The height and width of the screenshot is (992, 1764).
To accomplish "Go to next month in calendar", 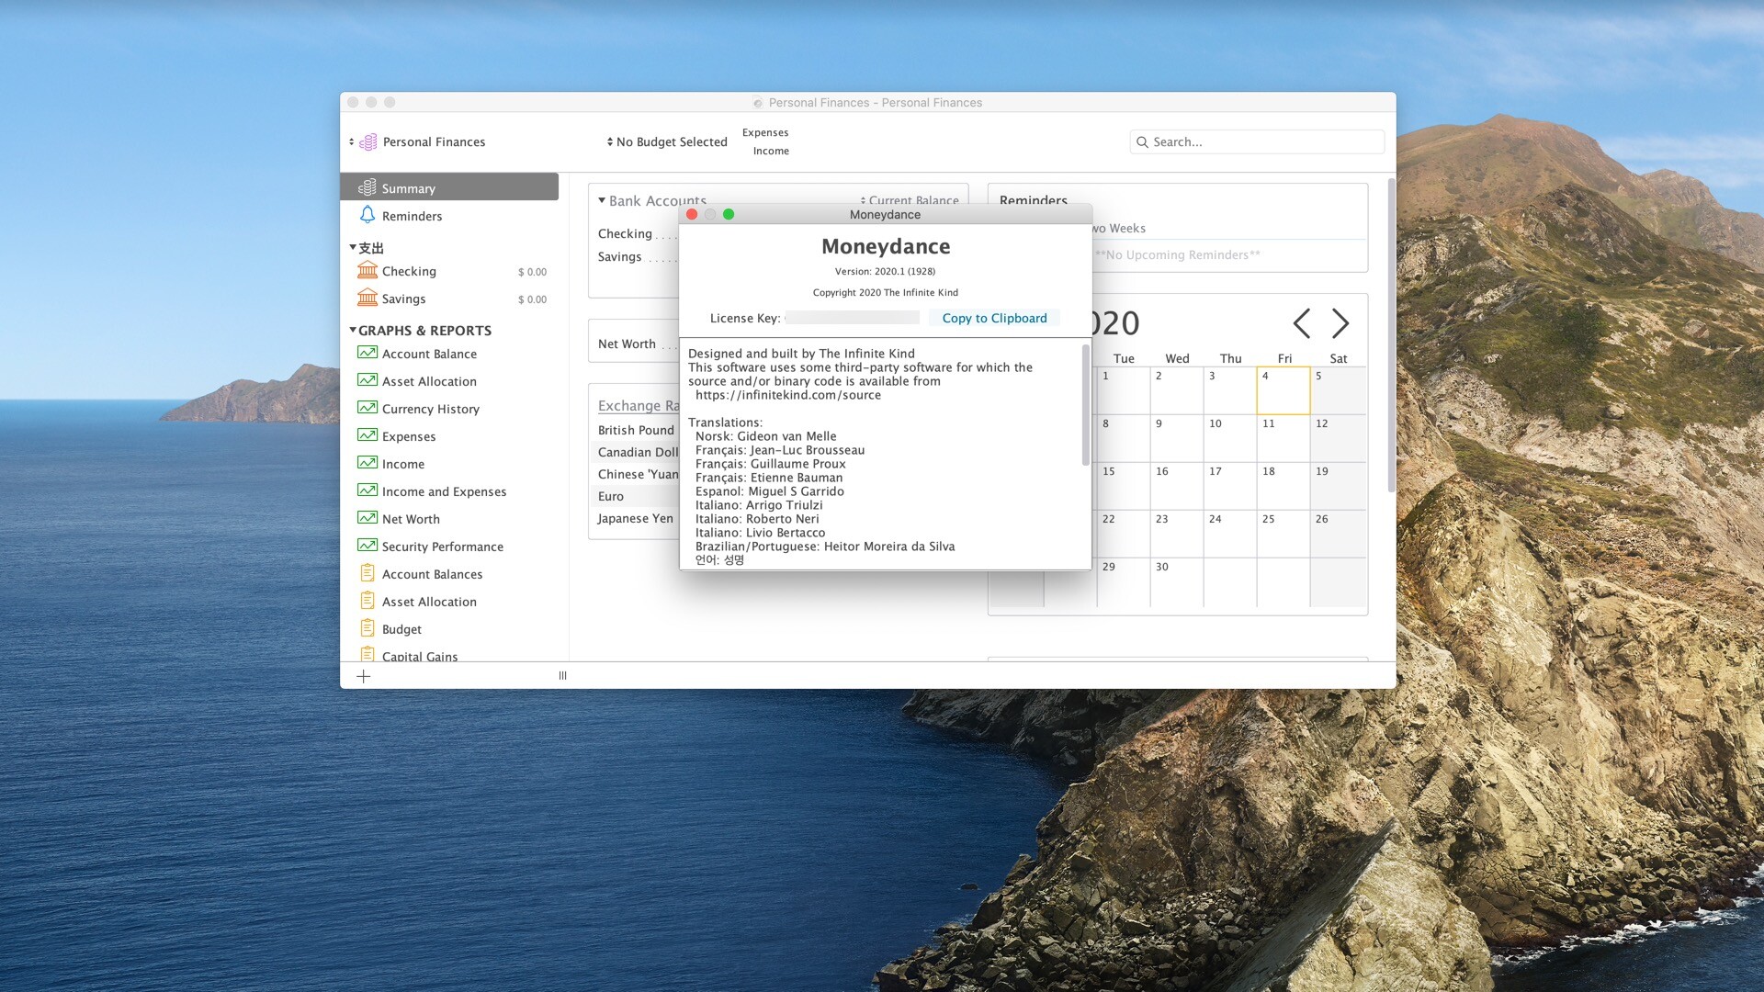I will 1340,323.
